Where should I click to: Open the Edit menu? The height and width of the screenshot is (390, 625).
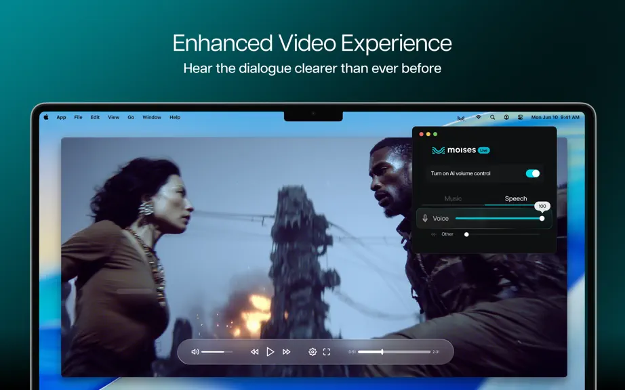pyautogui.click(x=95, y=117)
